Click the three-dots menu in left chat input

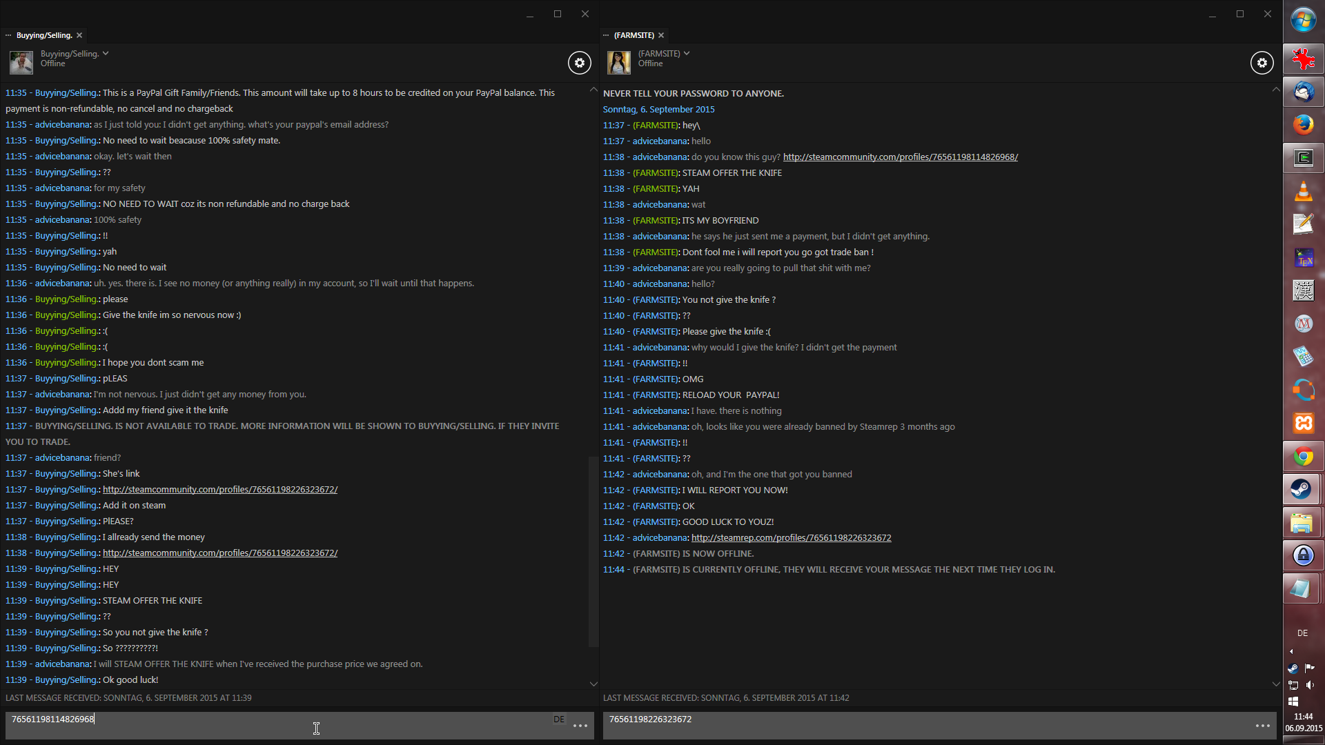tap(580, 726)
